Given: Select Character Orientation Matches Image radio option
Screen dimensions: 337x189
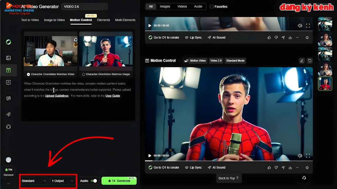Looking at the screenshot, I should click(x=83, y=74).
